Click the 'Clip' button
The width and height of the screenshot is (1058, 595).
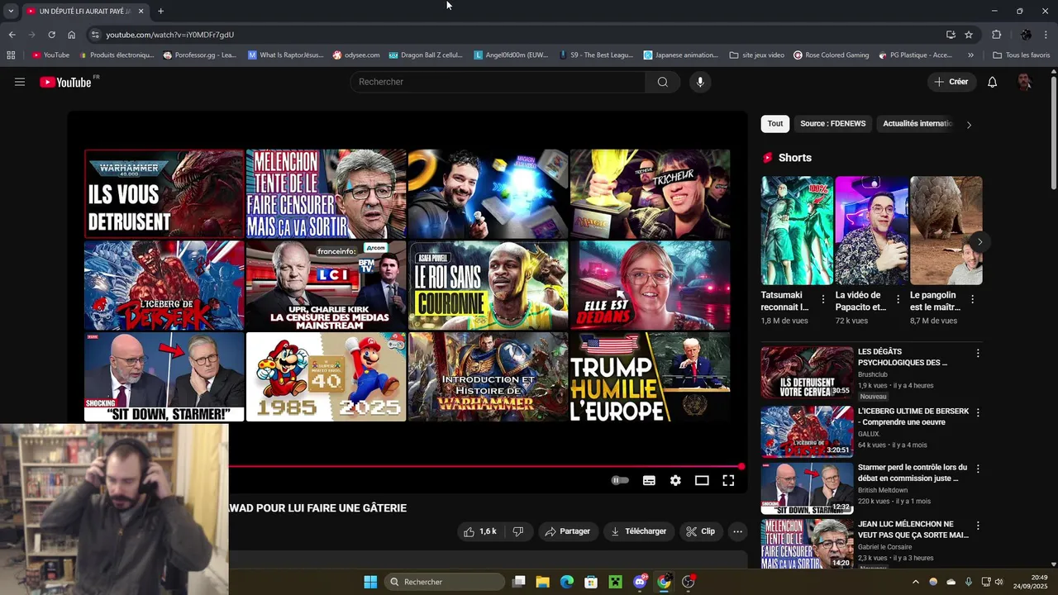(701, 531)
